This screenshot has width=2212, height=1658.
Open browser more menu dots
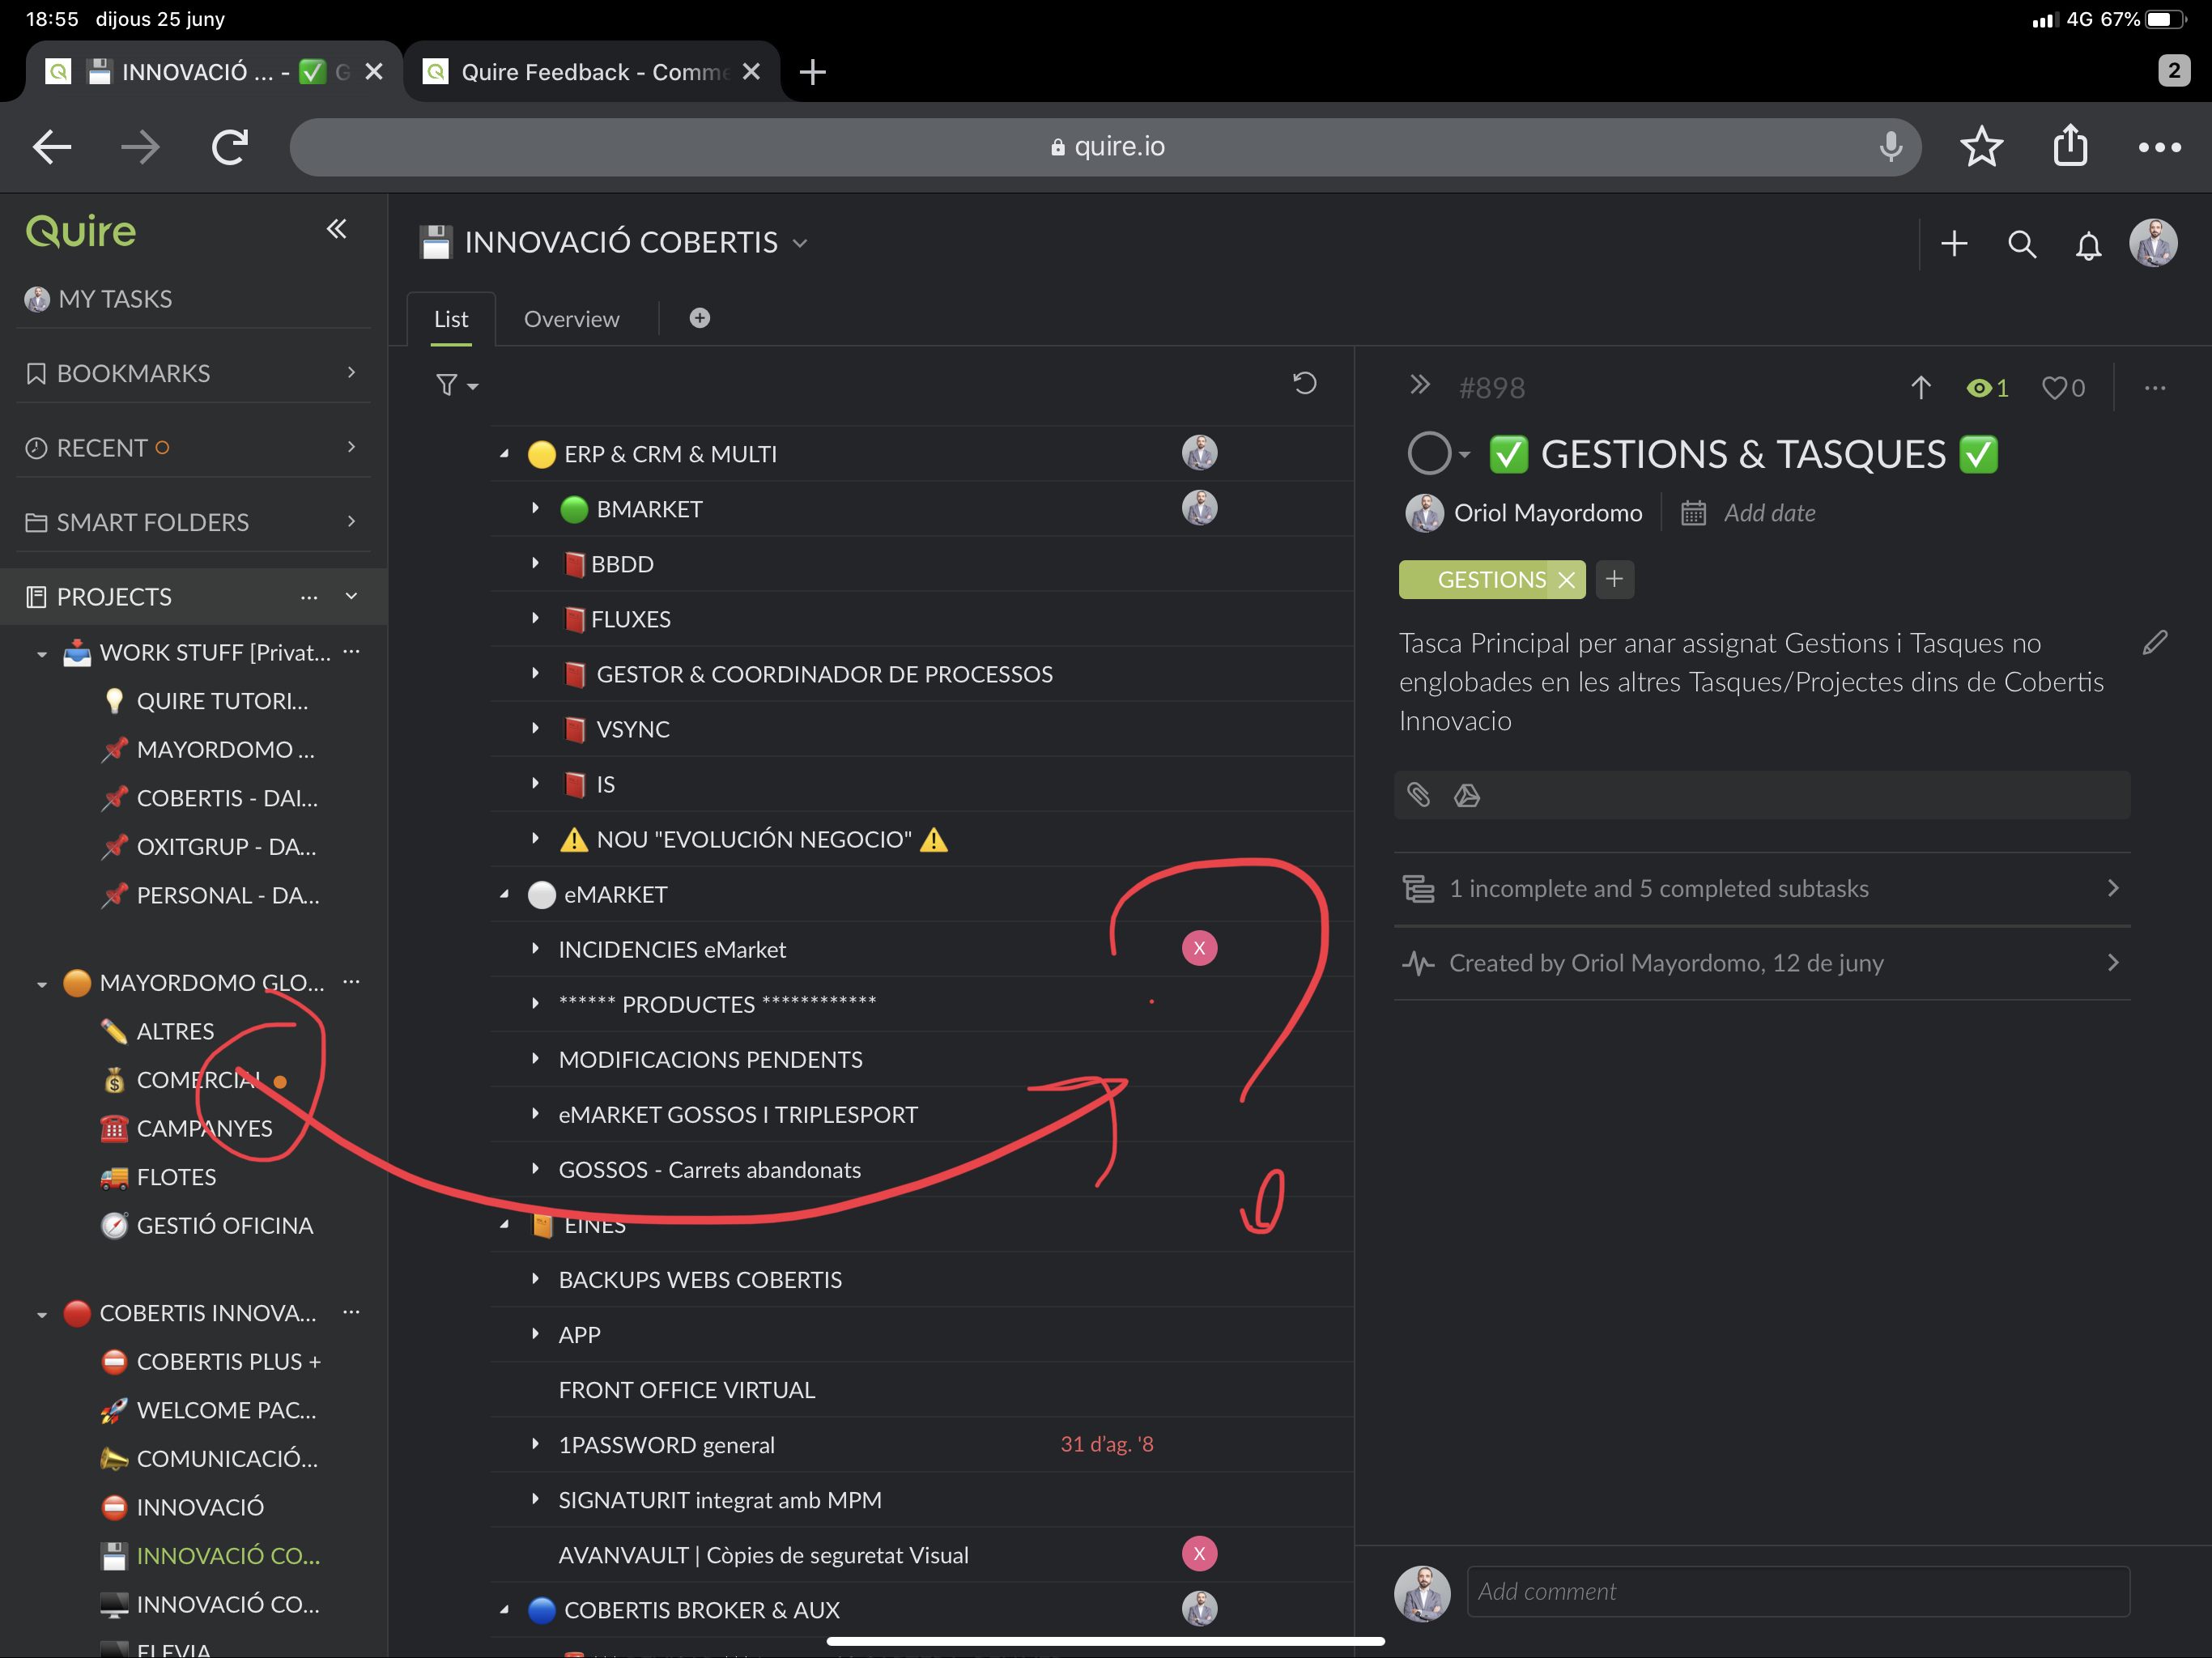pos(2159,147)
